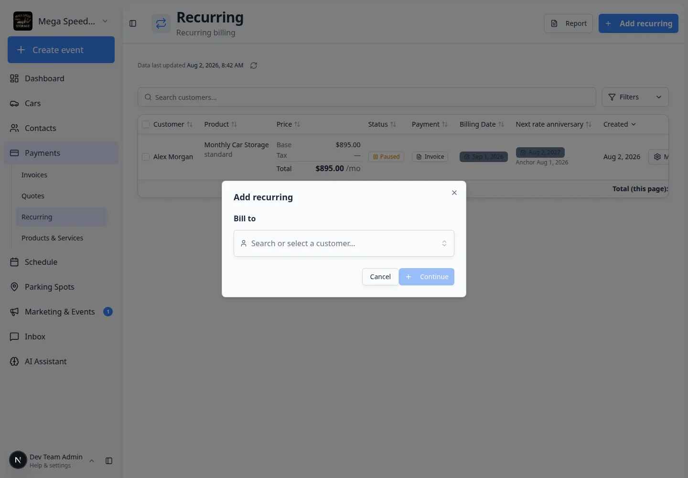Open the Filters dropdown

pos(635,97)
